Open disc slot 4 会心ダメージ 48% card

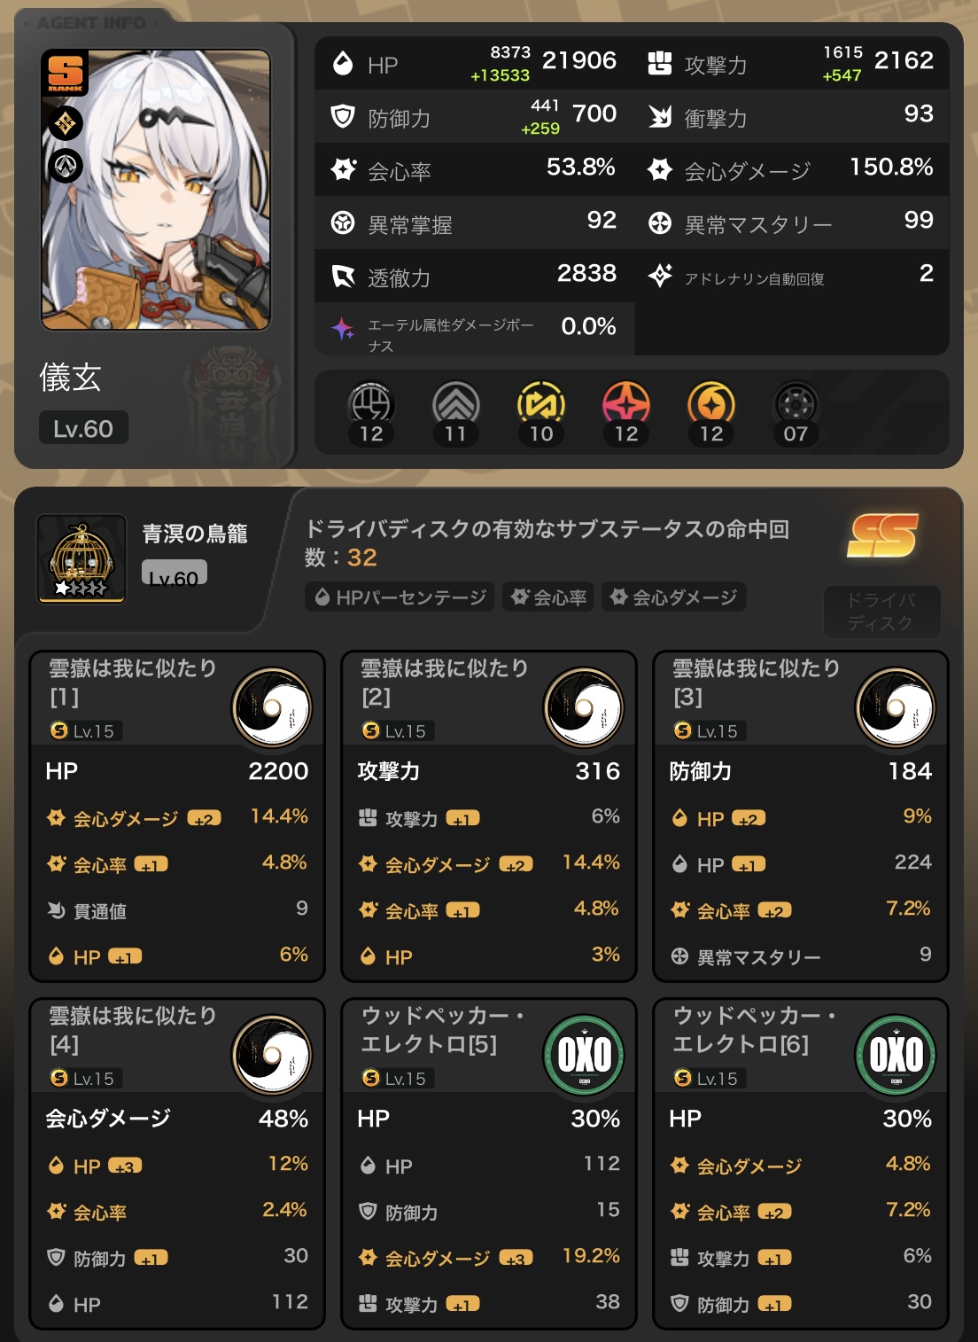tap(177, 1164)
